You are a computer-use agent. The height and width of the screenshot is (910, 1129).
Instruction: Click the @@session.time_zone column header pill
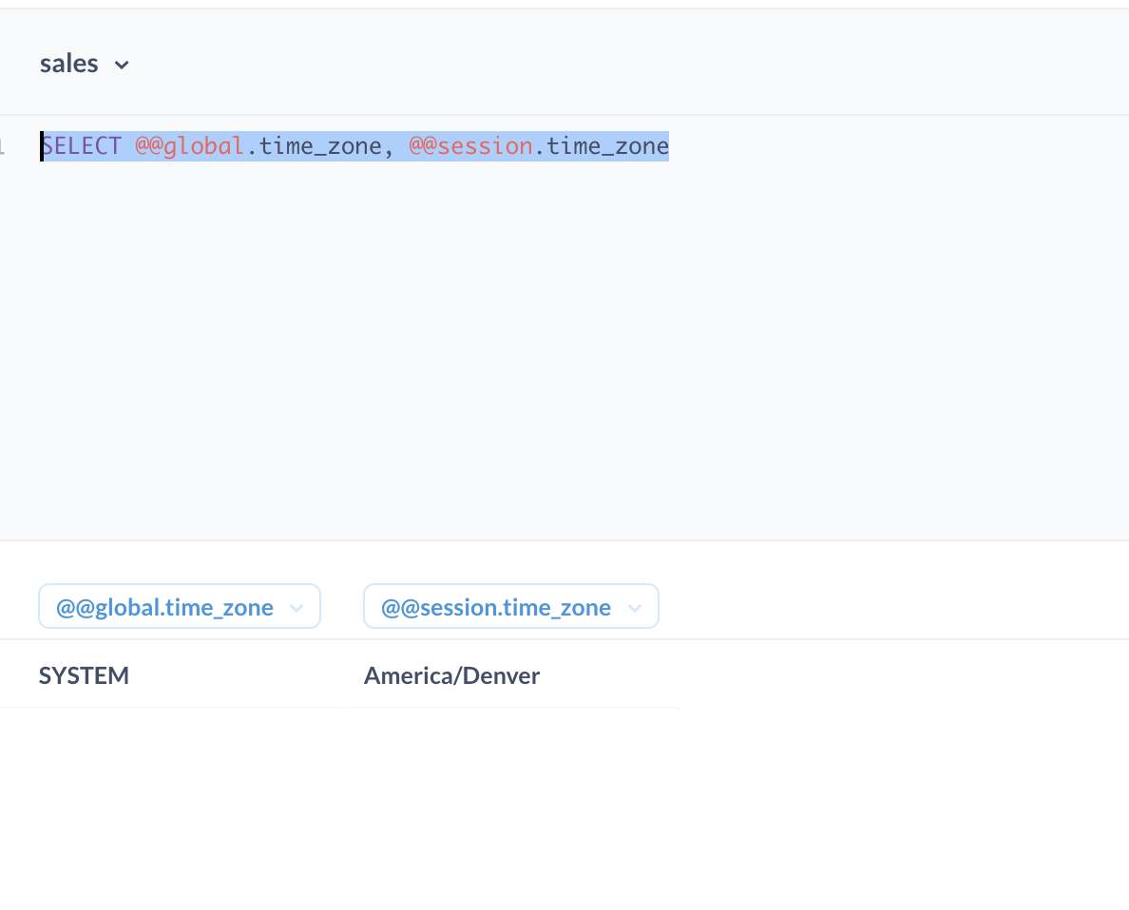tap(495, 606)
